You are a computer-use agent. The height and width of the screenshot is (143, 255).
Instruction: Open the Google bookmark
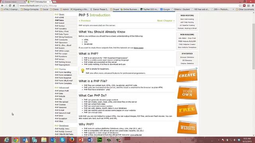click(165, 10)
